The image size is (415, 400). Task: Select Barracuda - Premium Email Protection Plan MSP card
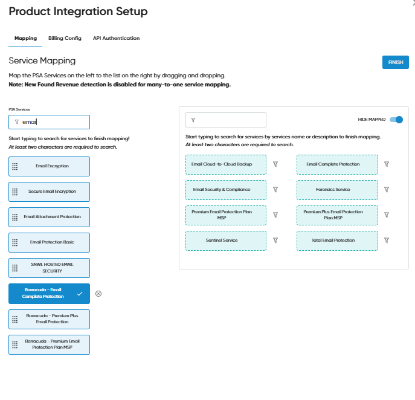[49, 345]
